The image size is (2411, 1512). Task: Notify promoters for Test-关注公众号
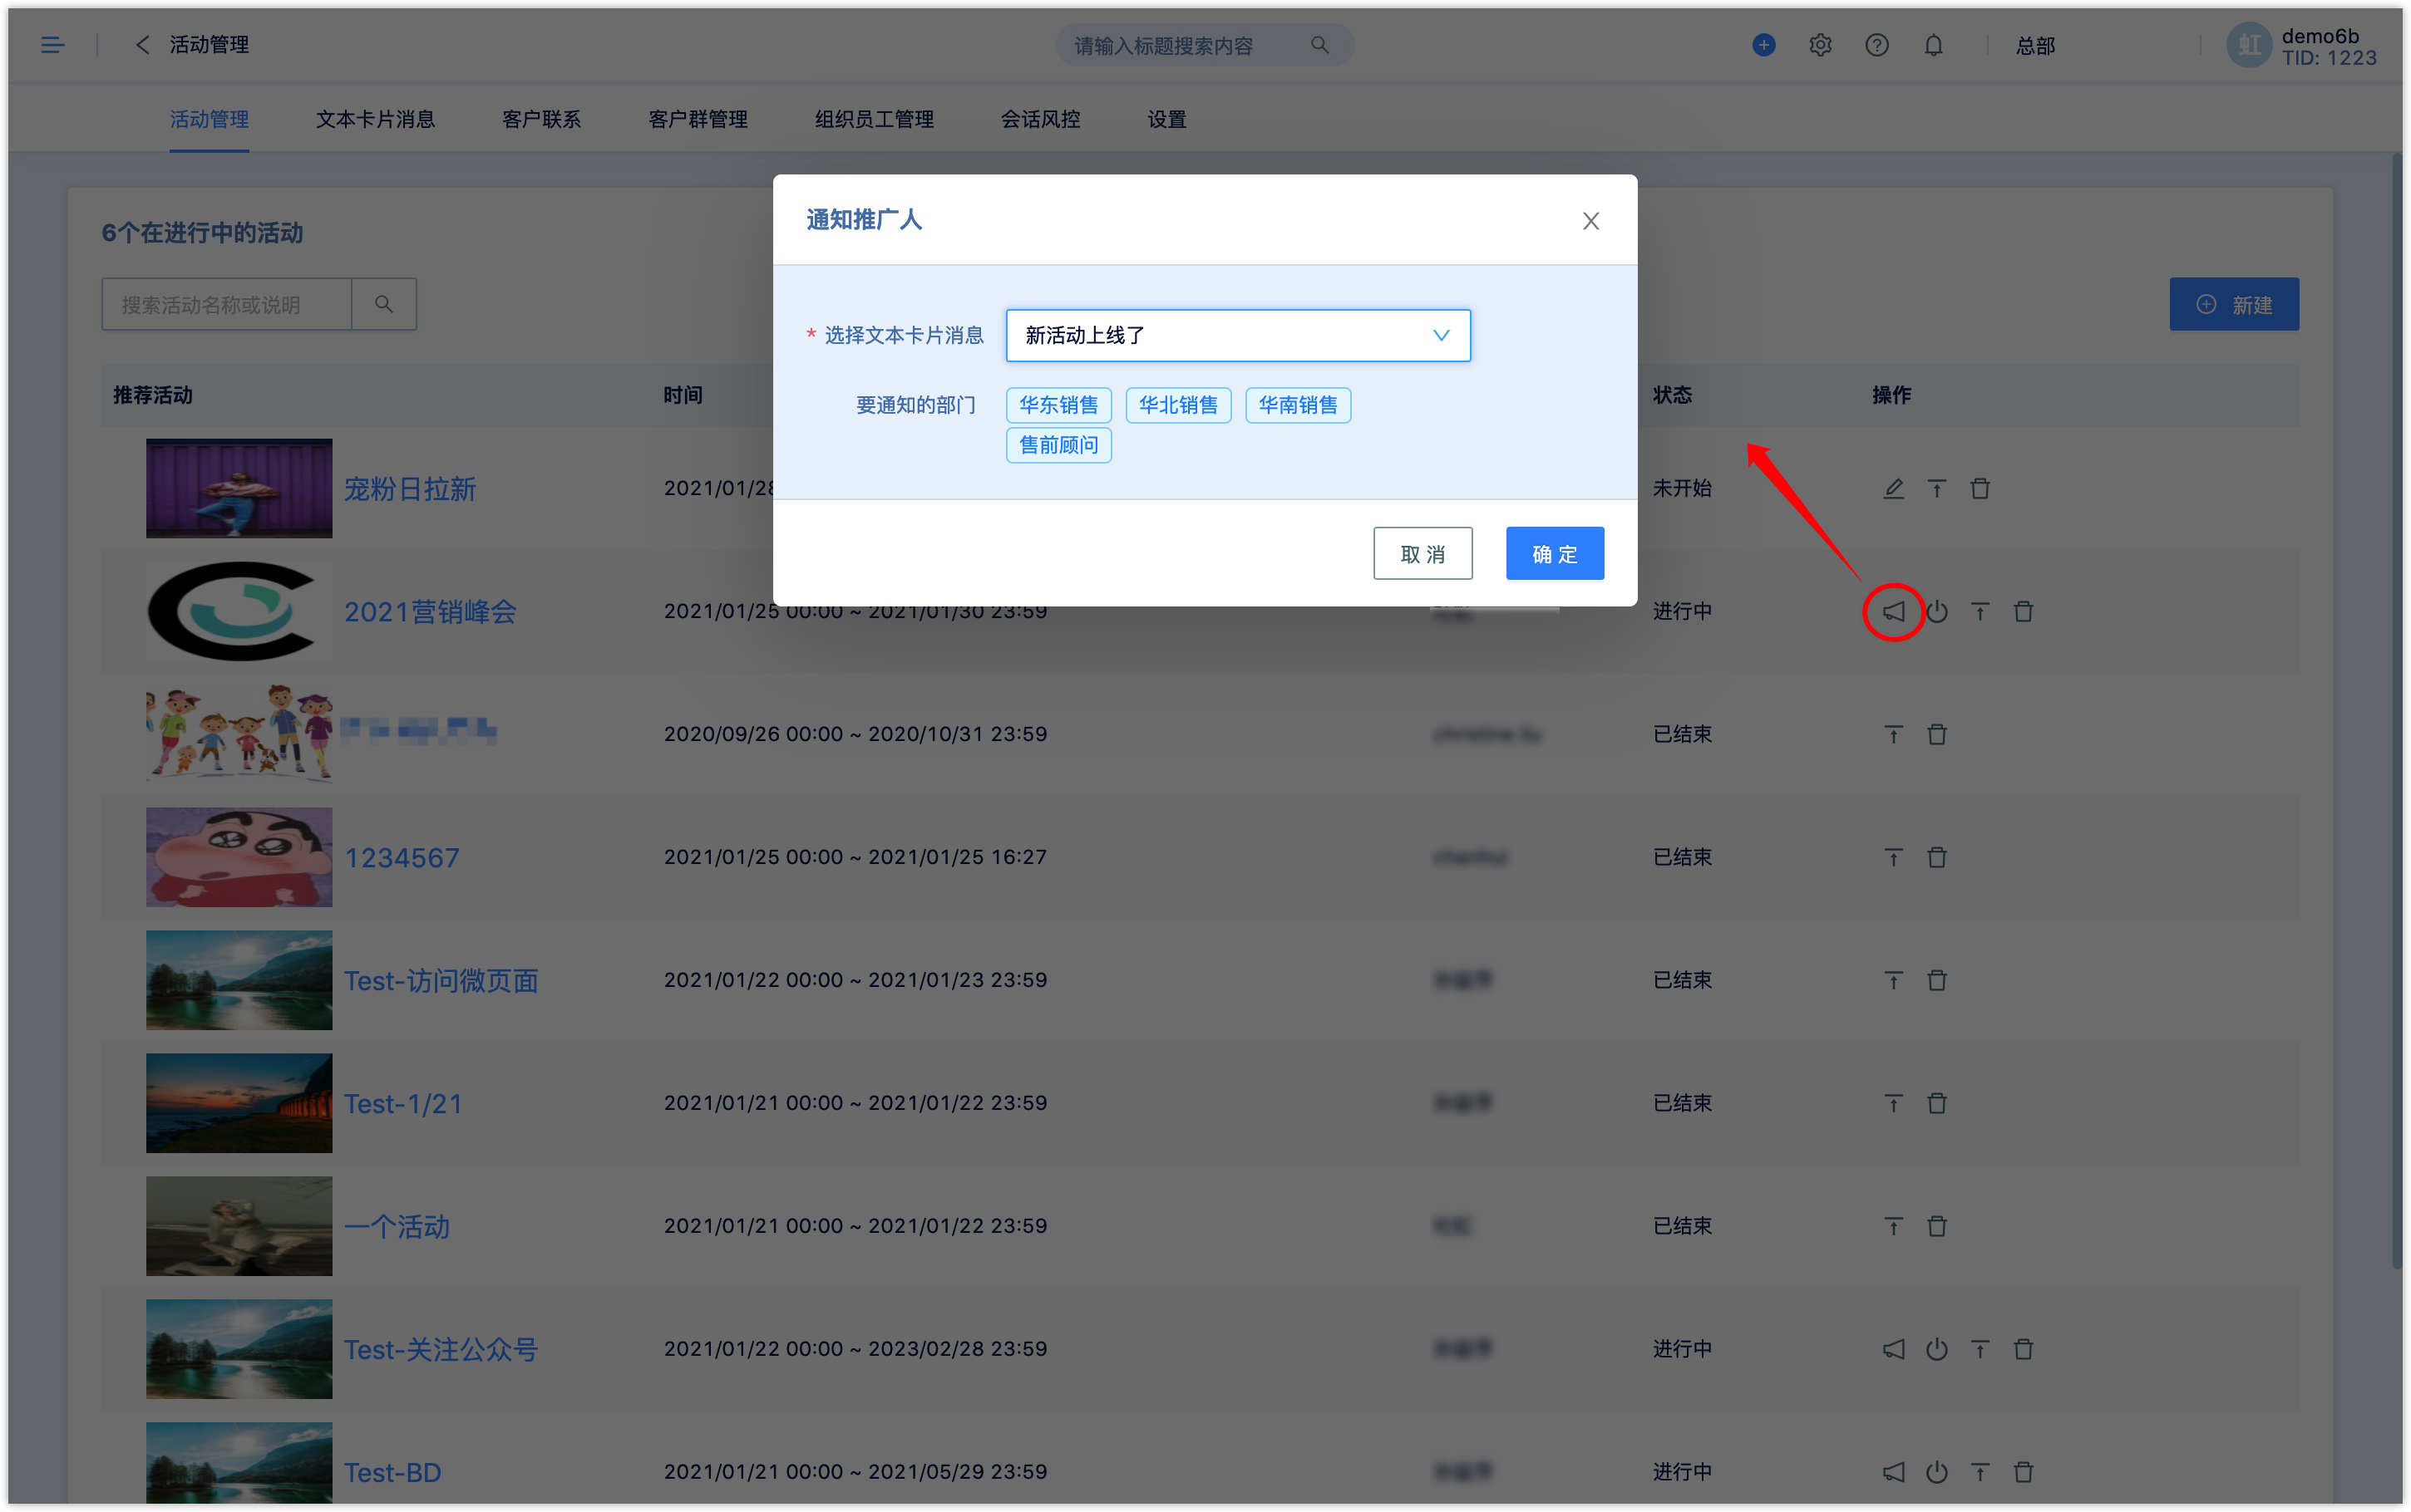tap(1894, 1350)
